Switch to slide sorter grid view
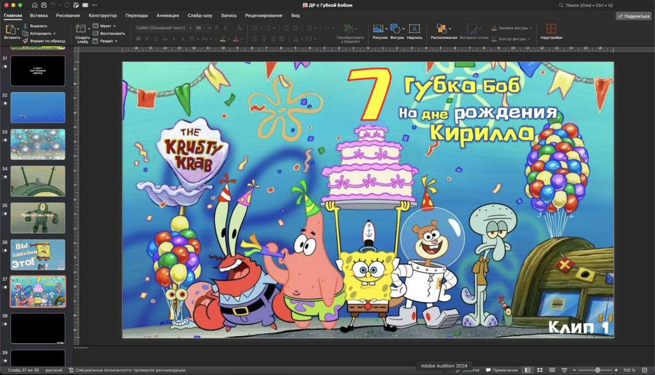This screenshot has width=655, height=375. pyautogui.click(x=540, y=370)
